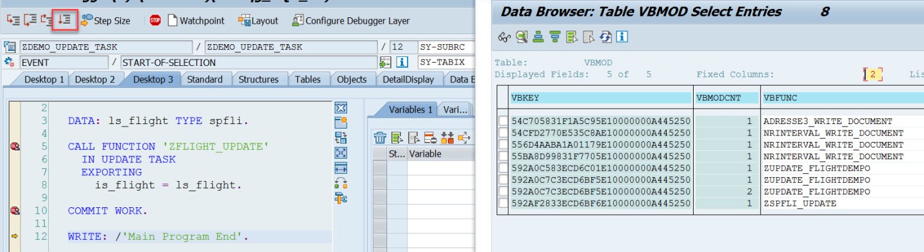Screen dimensions: 924x252
Task: Click the info icon in Data Browser toolbar
Action: [x=622, y=37]
